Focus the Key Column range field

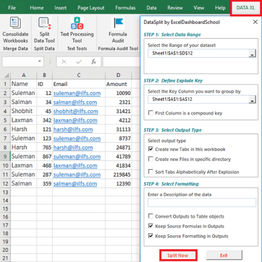click(x=198, y=100)
